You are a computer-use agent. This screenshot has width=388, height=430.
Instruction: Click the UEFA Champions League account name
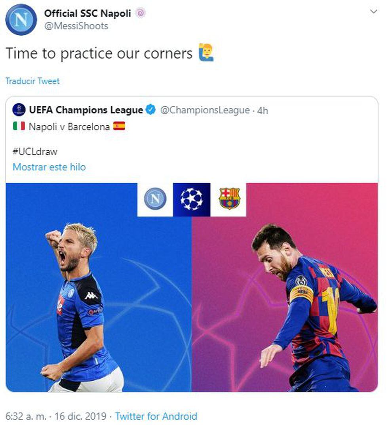point(86,110)
